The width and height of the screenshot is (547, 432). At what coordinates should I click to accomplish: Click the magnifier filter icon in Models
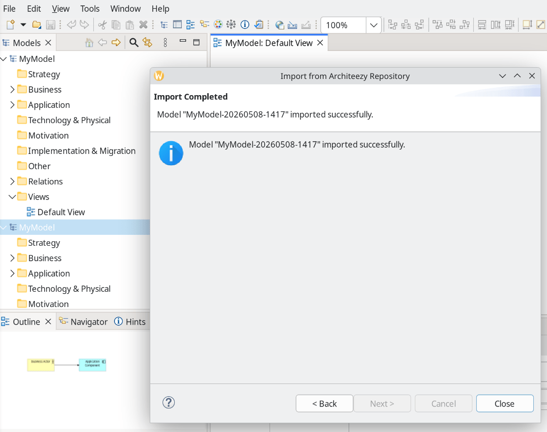pos(134,43)
